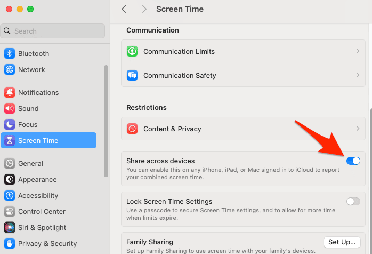Click the Bluetooth icon in sidebar
Screen dimensions: 372x254
coord(10,53)
